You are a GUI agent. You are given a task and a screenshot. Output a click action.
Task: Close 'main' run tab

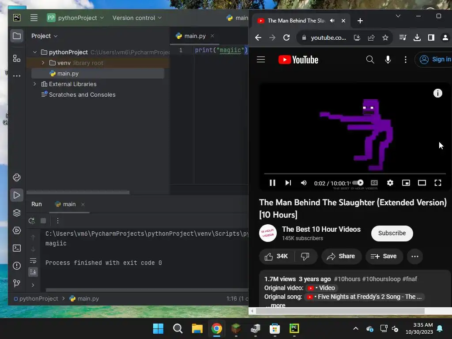point(83,204)
